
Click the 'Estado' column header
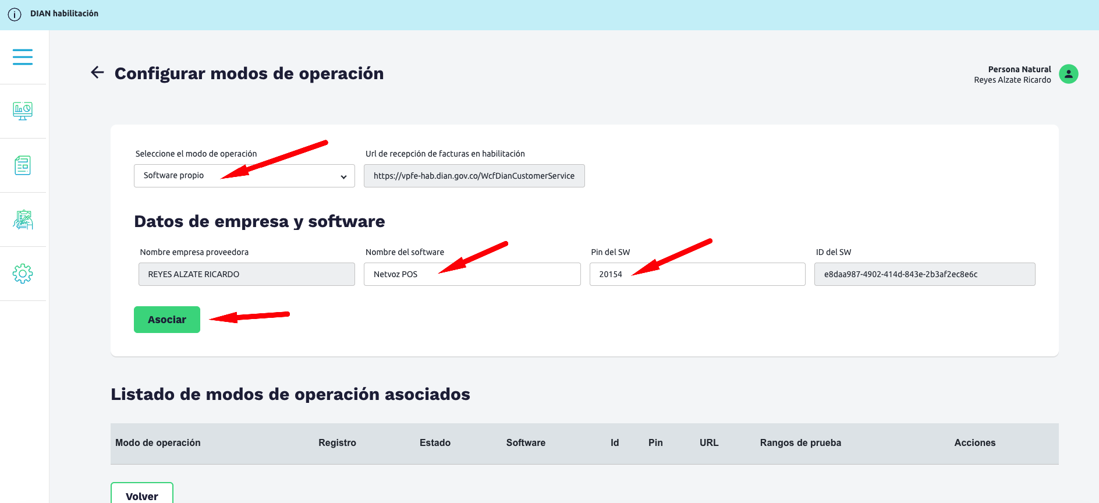click(435, 443)
